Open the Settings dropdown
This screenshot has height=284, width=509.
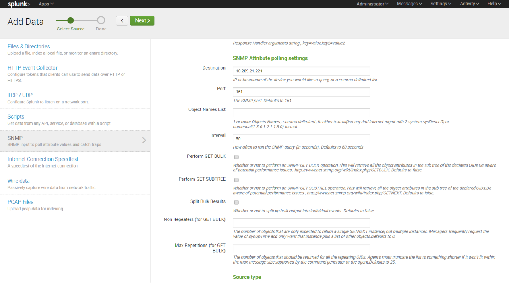[440, 4]
